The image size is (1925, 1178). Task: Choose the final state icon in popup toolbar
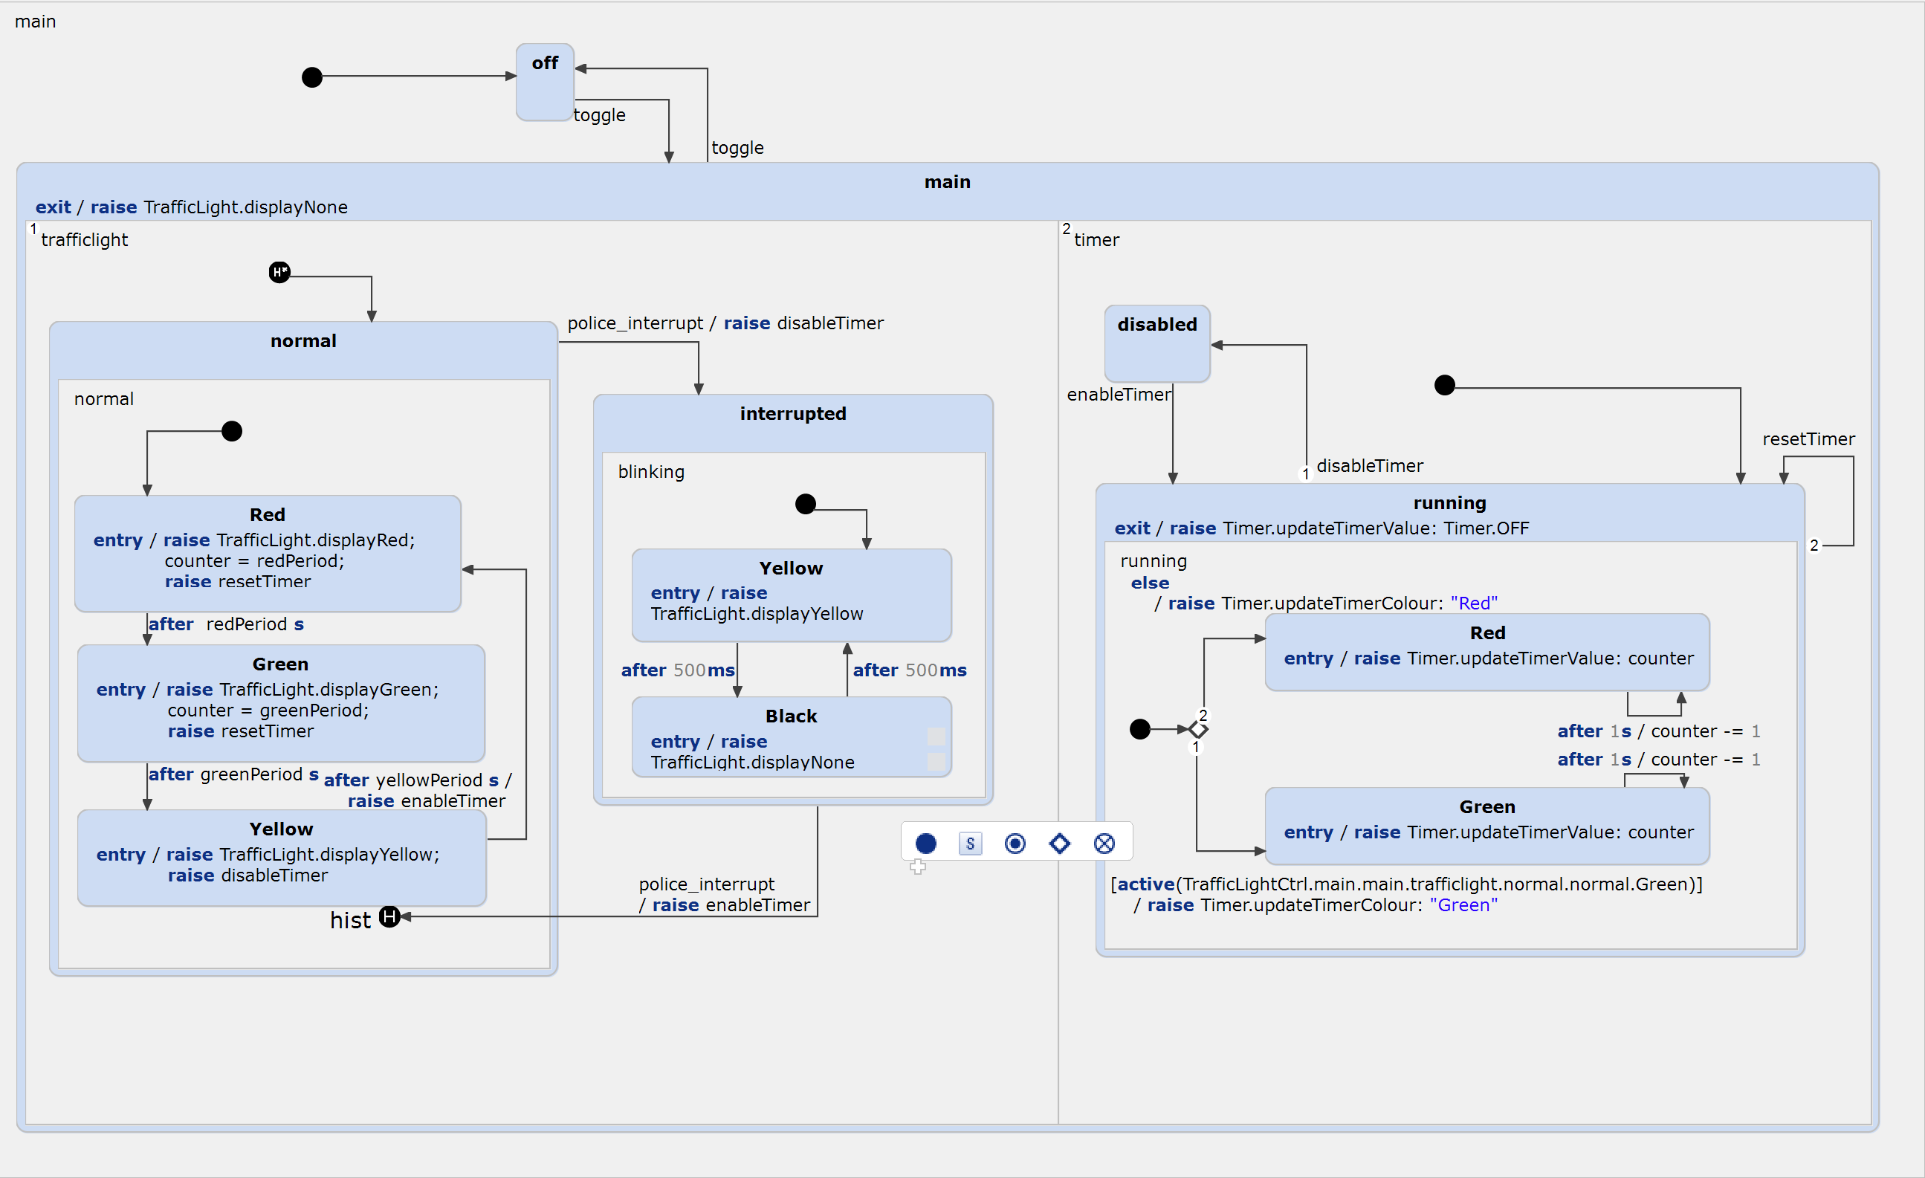(1015, 844)
